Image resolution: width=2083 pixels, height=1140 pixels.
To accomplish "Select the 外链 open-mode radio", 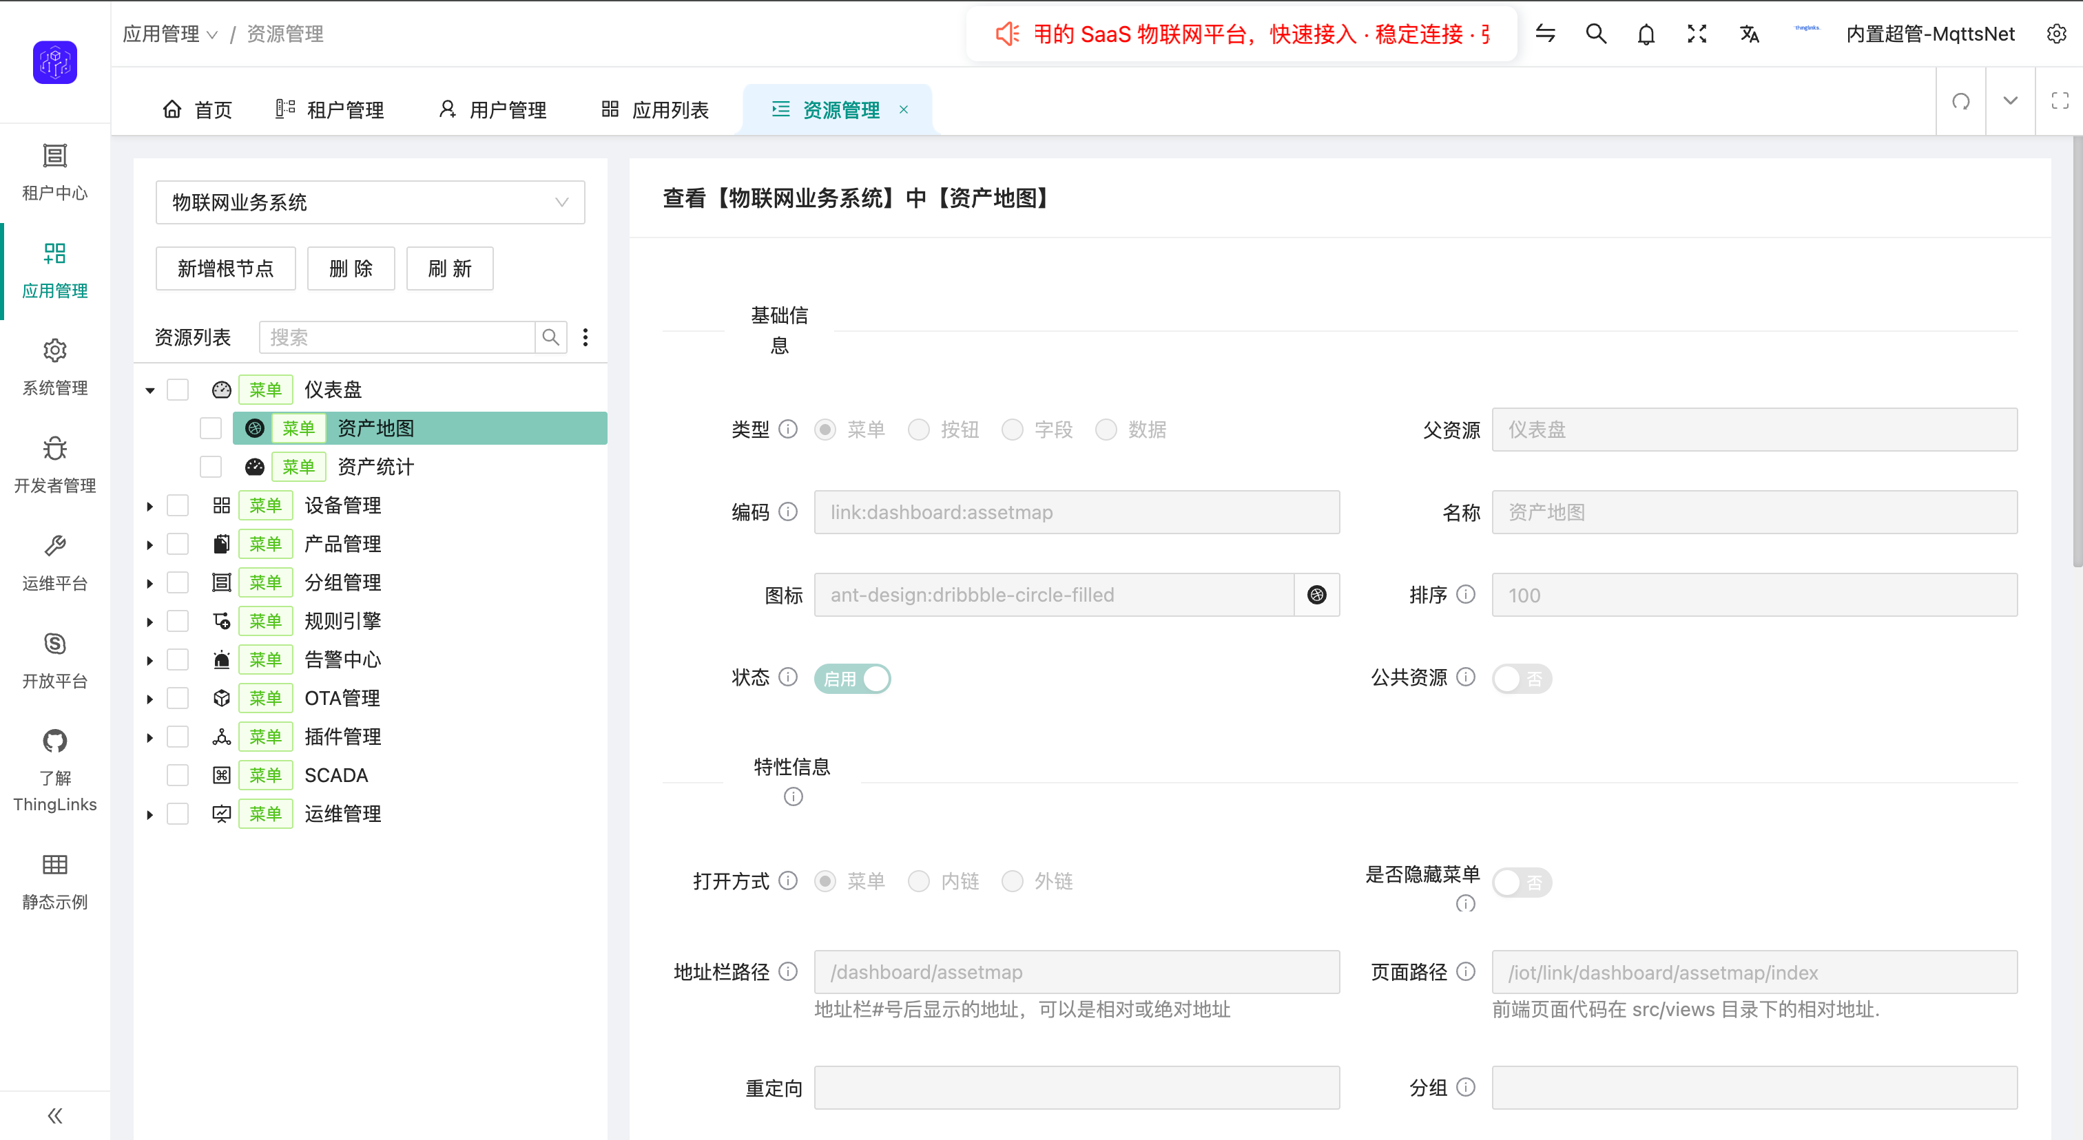I will point(1013,880).
